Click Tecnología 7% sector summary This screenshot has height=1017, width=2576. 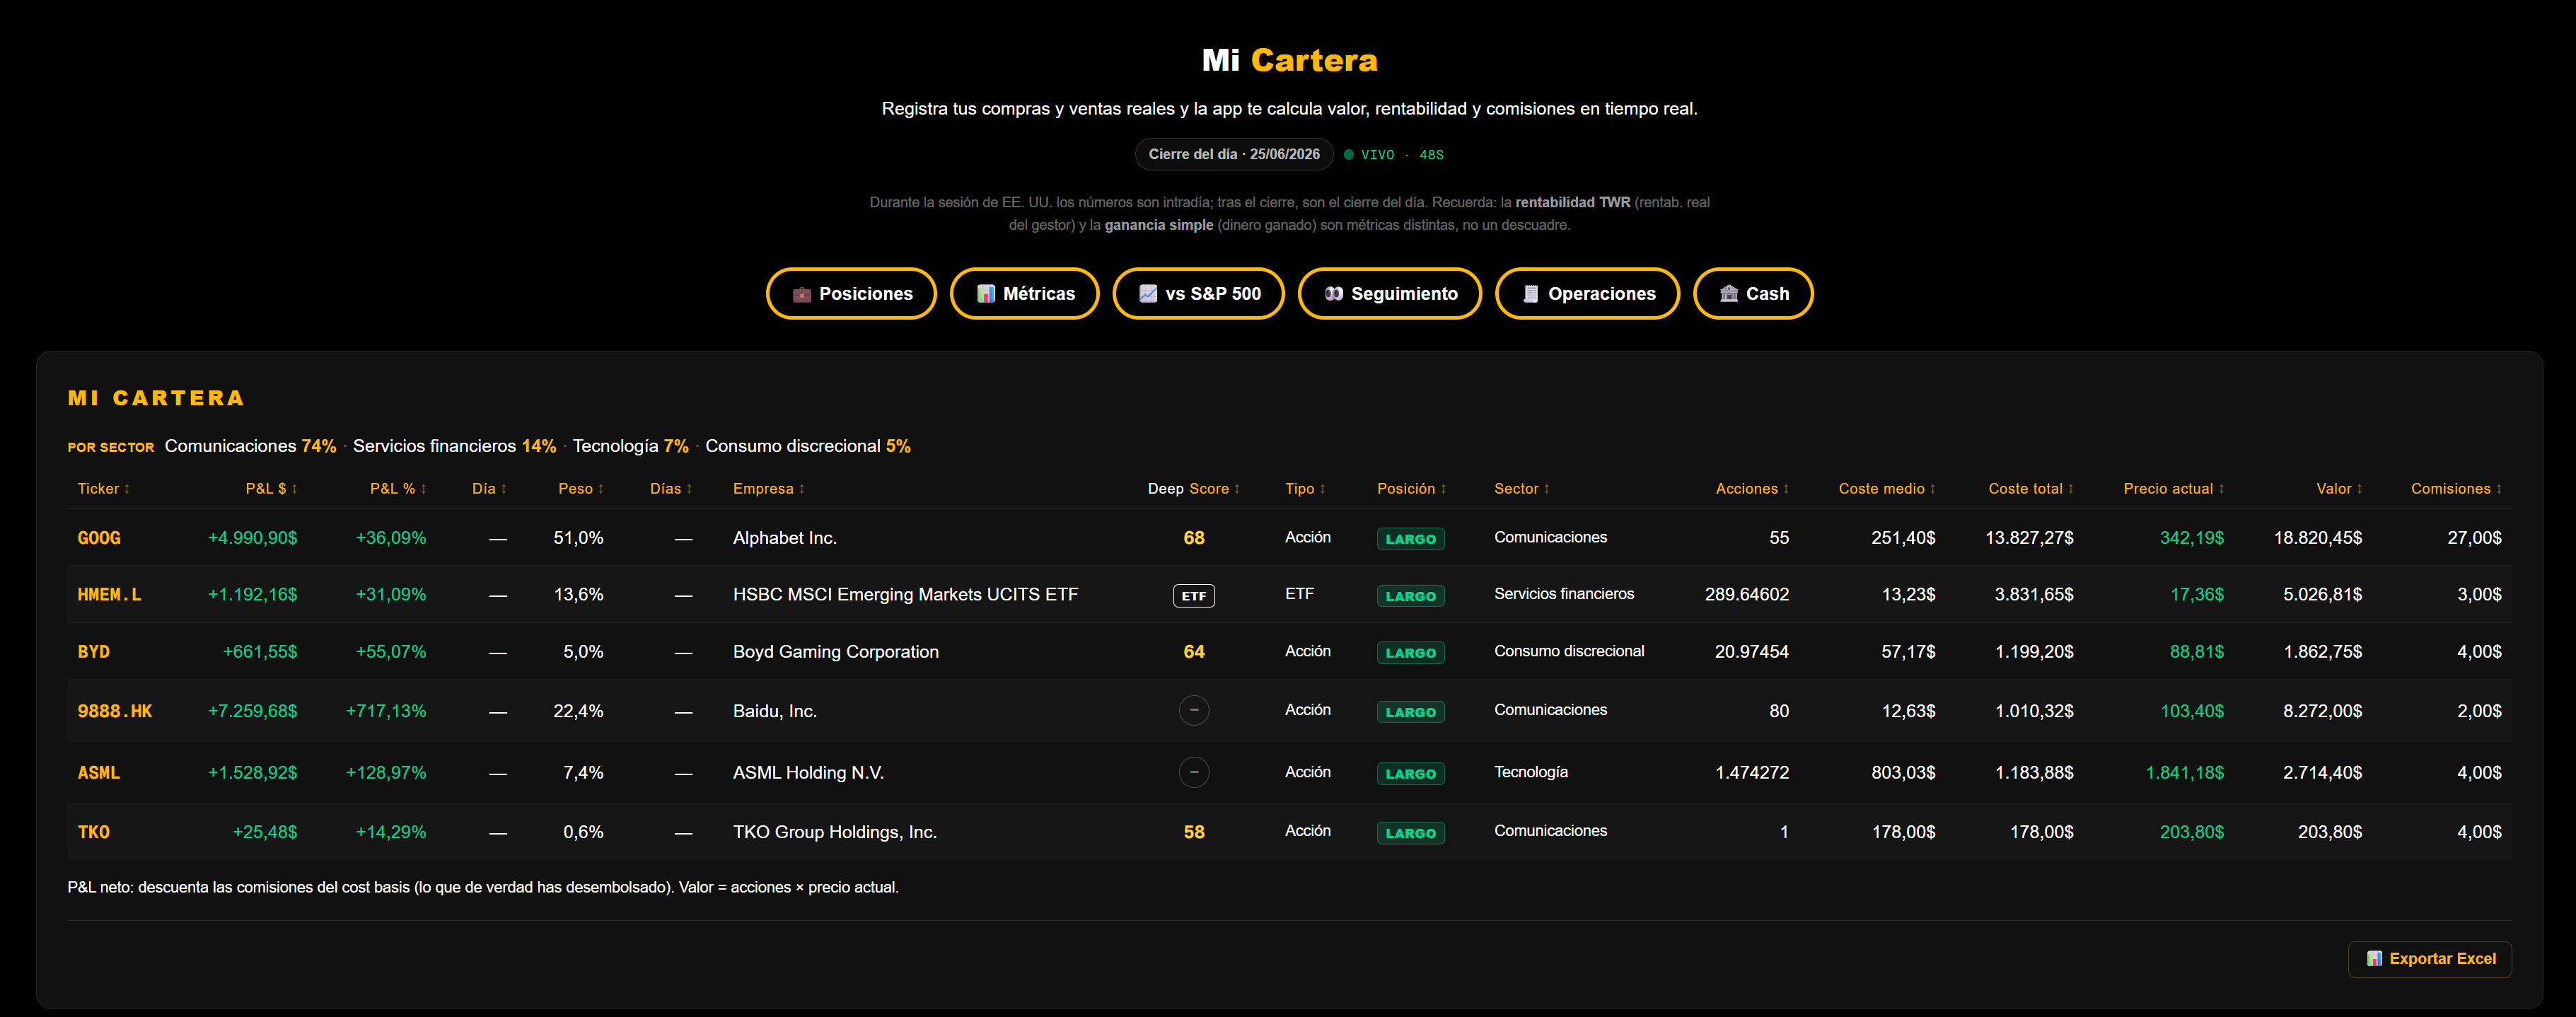click(630, 446)
